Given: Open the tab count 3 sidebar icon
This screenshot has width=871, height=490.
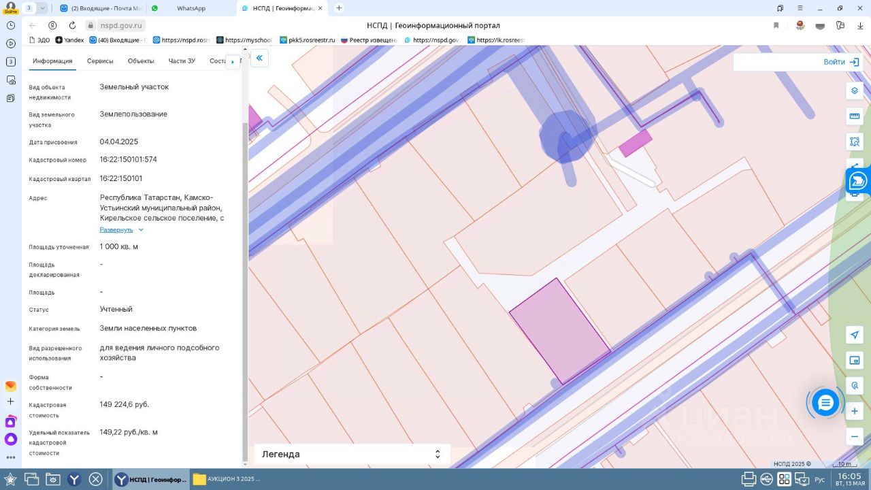Looking at the screenshot, I should pos(11,62).
